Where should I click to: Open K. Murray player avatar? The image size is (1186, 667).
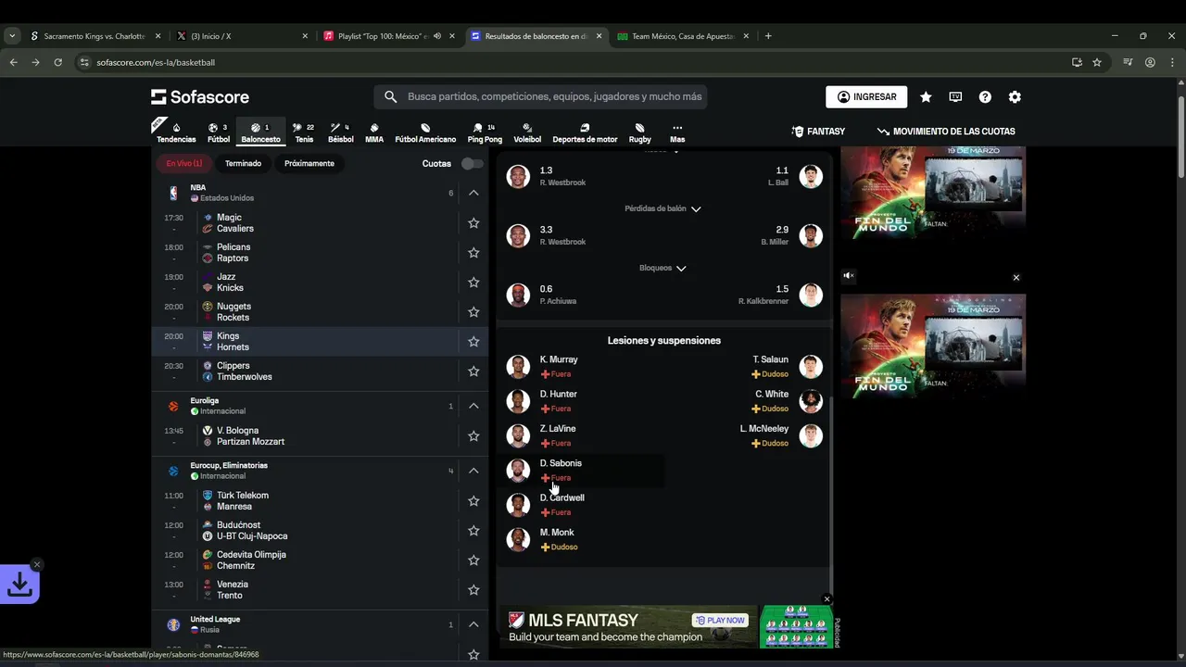(518, 367)
